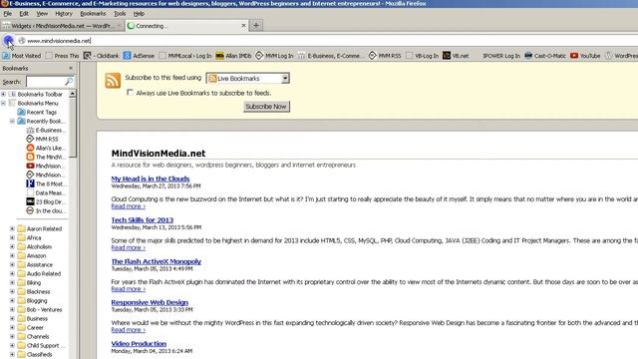Open the VB.net toolbar bookmark
Image resolution: width=638 pixels, height=359 pixels.
point(456,56)
